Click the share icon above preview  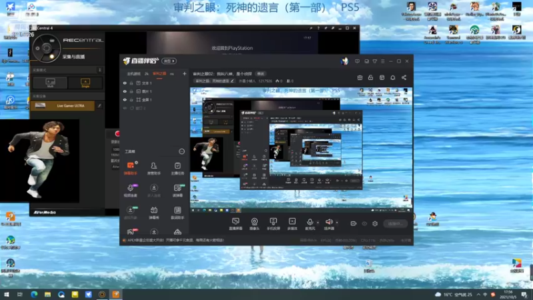coord(404,77)
